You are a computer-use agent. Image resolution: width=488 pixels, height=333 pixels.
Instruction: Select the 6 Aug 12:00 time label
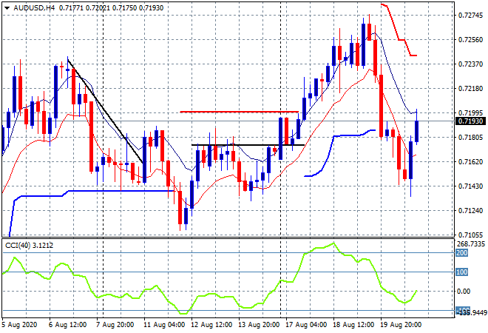(x=67, y=325)
